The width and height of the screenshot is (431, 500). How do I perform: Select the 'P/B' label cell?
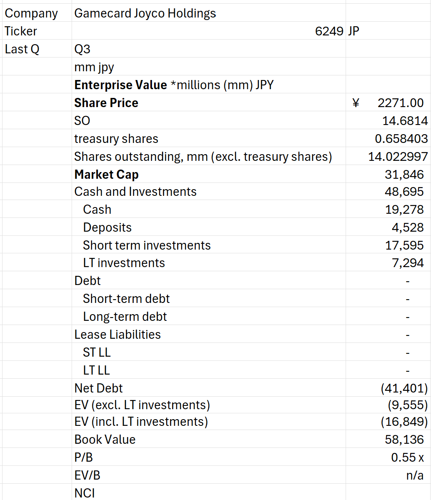[x=83, y=457]
